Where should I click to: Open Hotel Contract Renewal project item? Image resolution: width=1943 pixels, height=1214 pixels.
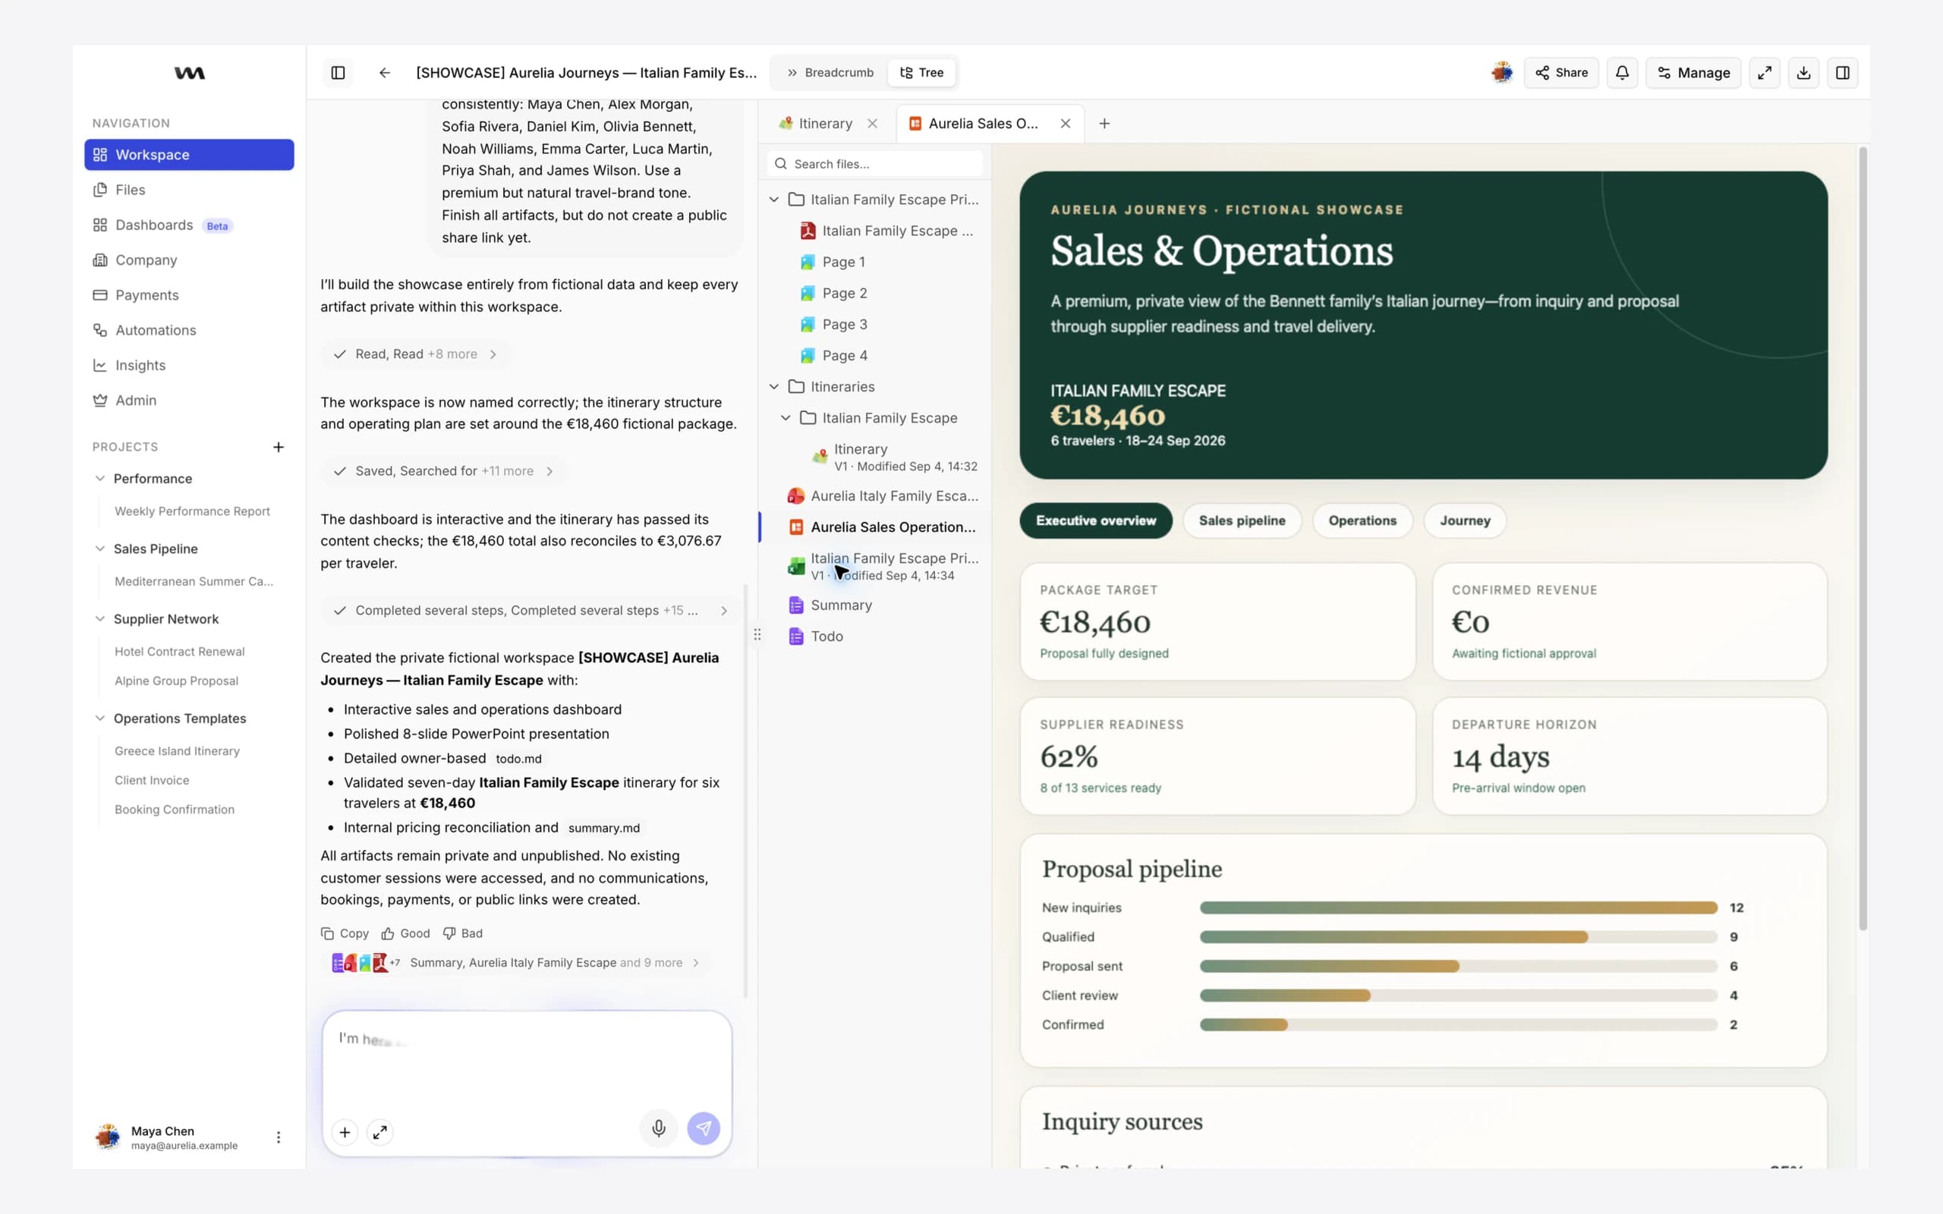179,652
